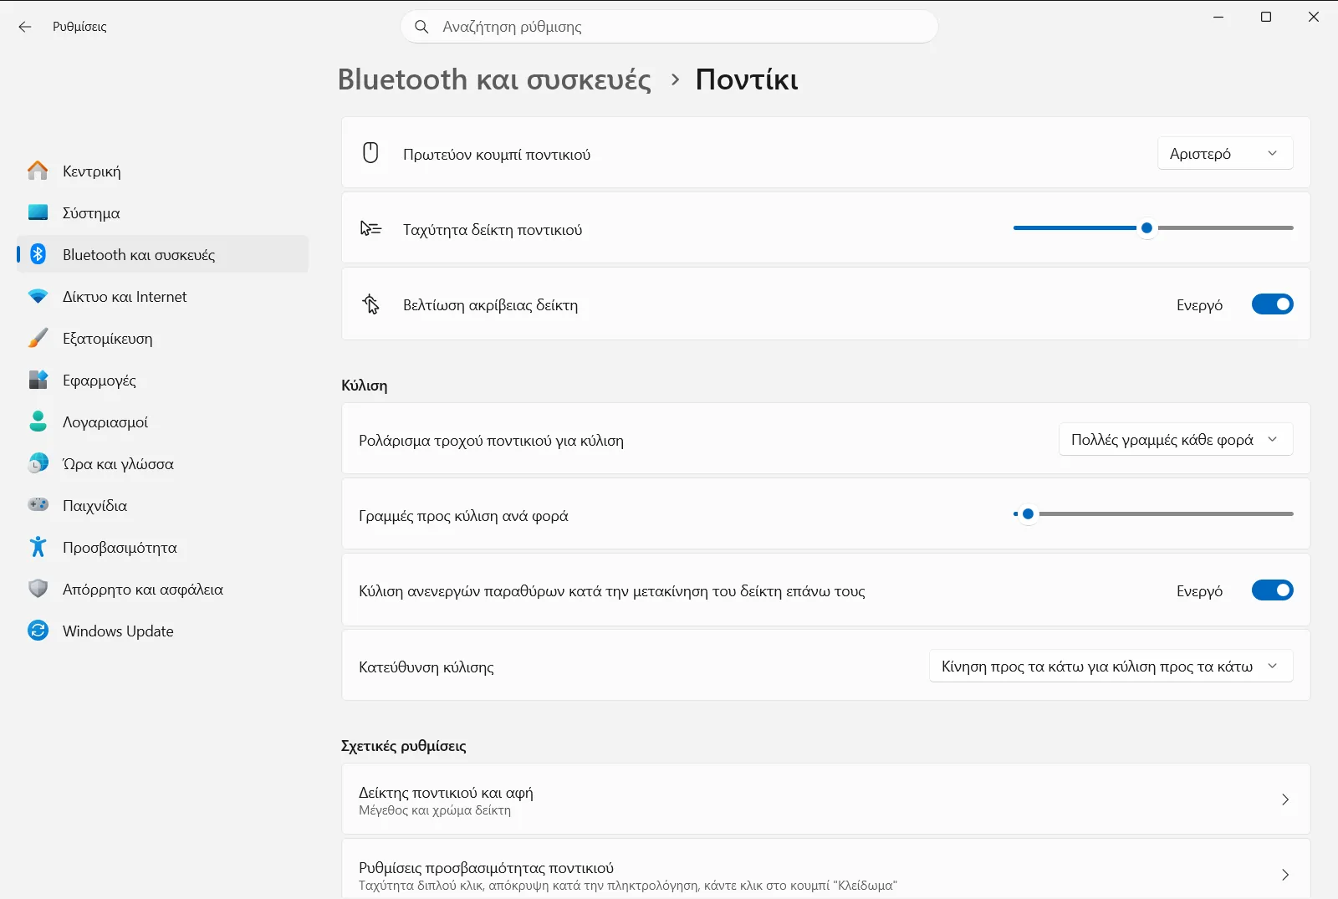This screenshot has width=1338, height=899.
Task: Click the Παιχνίδια gamepad icon
Action: pyautogui.click(x=38, y=505)
